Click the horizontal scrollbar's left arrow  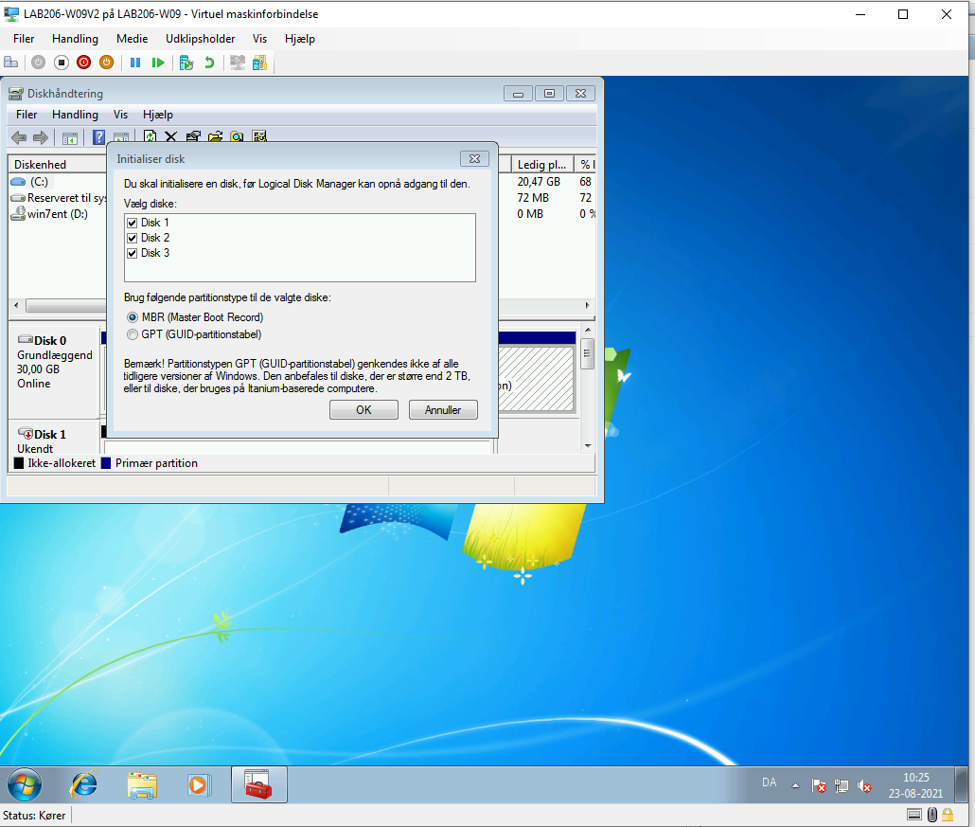pos(16,306)
